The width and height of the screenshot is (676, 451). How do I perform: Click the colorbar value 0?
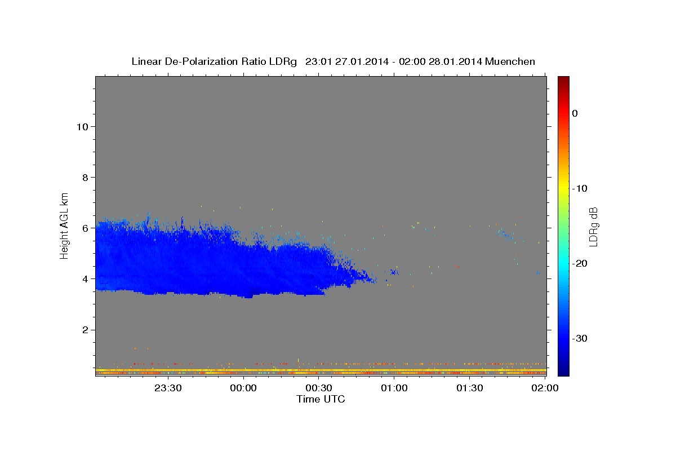click(x=575, y=113)
